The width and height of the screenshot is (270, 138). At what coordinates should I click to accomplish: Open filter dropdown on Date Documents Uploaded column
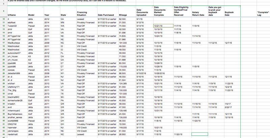[152, 7]
